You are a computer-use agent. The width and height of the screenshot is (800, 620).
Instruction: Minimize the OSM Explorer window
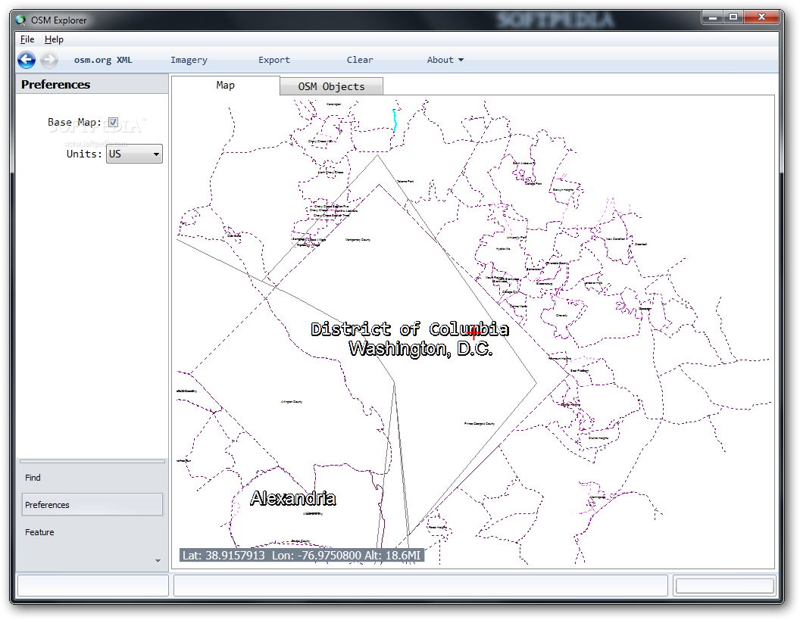[x=713, y=17]
